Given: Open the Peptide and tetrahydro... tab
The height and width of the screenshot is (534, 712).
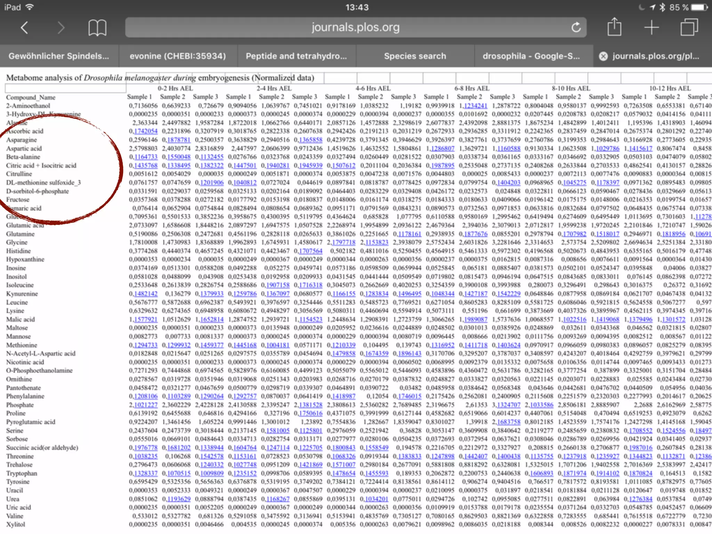Looking at the screenshot, I should (296, 56).
